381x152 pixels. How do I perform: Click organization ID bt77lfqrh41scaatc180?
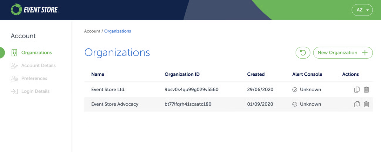[188, 104]
